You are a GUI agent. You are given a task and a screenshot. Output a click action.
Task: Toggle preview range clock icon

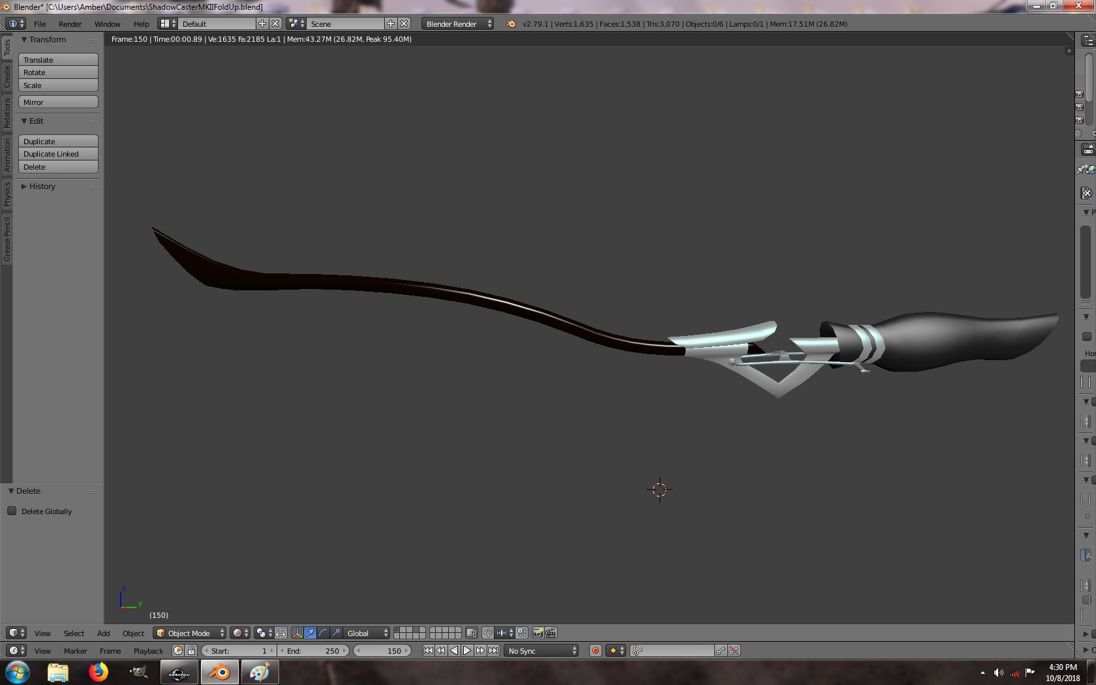(x=178, y=650)
